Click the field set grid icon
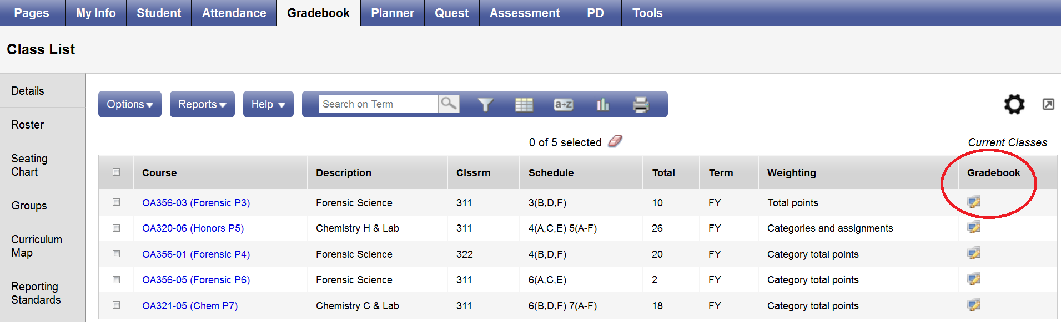This screenshot has width=1061, height=322. point(524,104)
